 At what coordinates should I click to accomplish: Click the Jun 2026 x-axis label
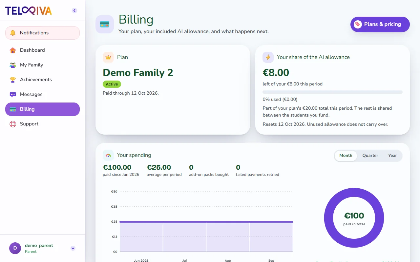tap(141, 260)
